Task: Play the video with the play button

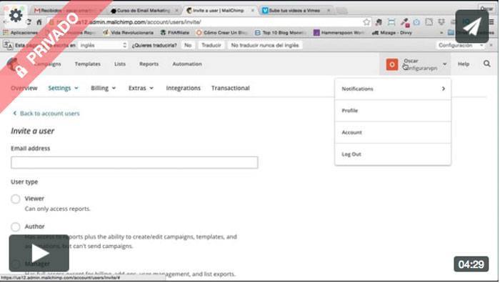Action: pos(39,253)
